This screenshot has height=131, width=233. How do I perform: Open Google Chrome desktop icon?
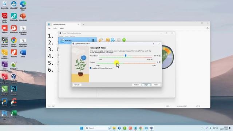(x=14, y=42)
